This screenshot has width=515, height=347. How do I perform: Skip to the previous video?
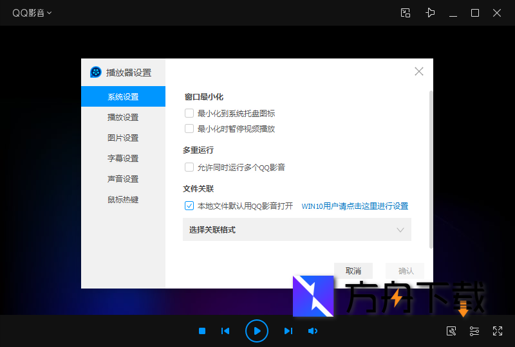[x=225, y=331]
